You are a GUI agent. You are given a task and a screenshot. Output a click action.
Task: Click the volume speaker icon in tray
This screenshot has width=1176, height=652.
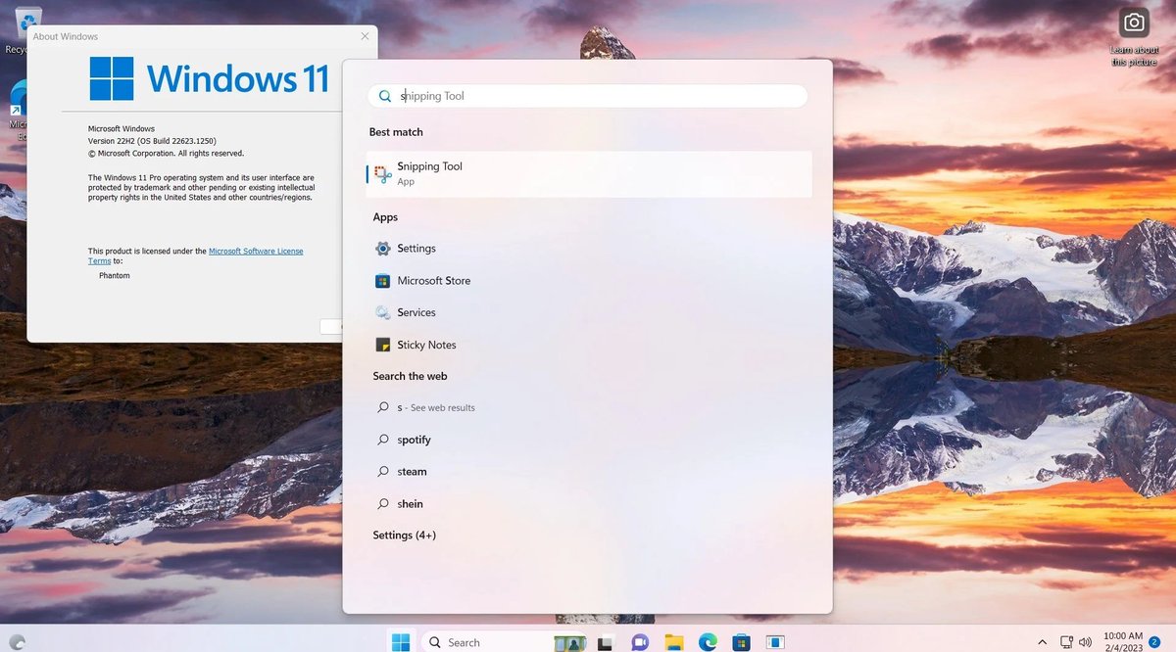tap(1086, 642)
